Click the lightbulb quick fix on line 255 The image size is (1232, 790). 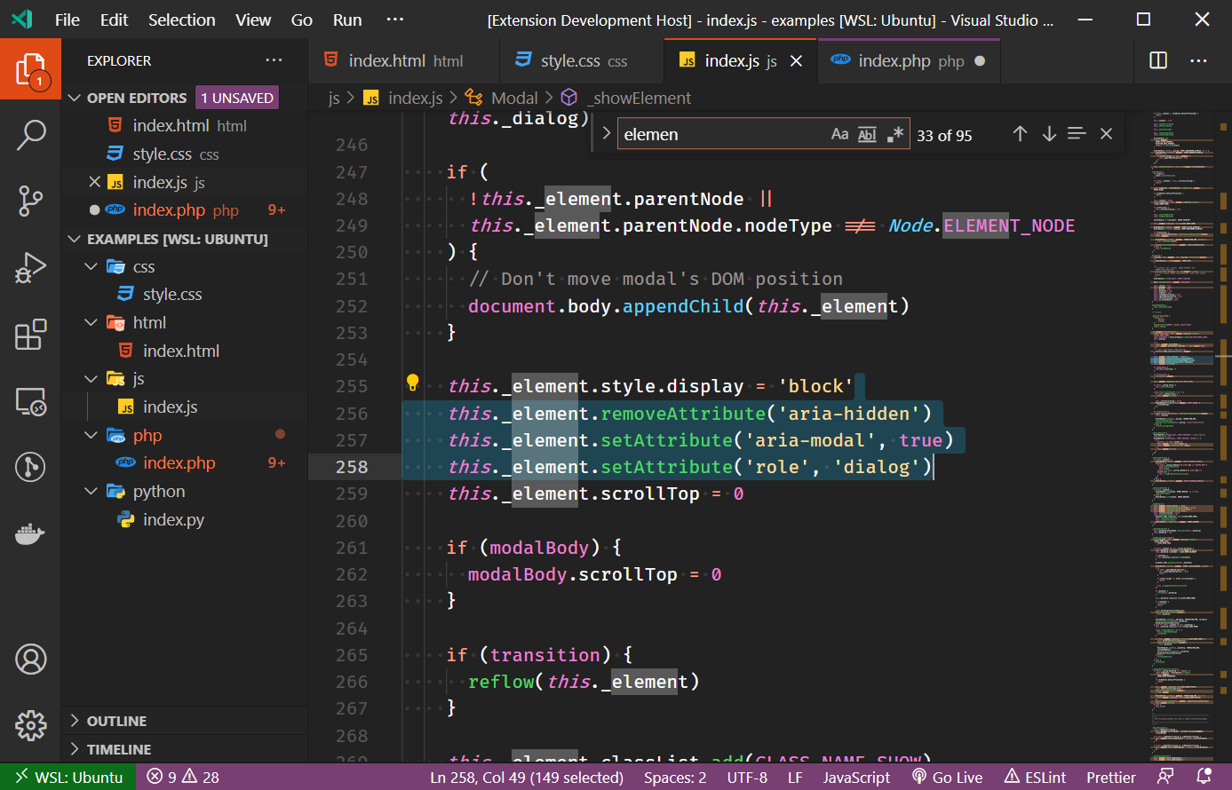[412, 382]
